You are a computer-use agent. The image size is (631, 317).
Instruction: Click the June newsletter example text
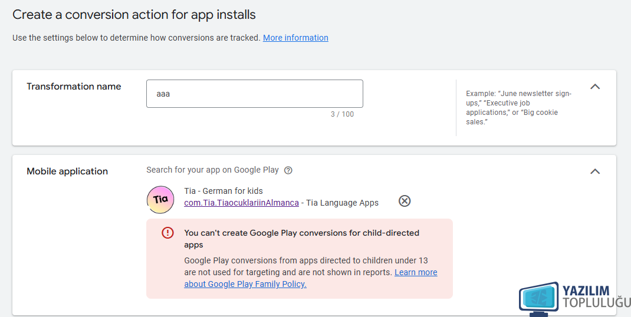click(x=519, y=107)
